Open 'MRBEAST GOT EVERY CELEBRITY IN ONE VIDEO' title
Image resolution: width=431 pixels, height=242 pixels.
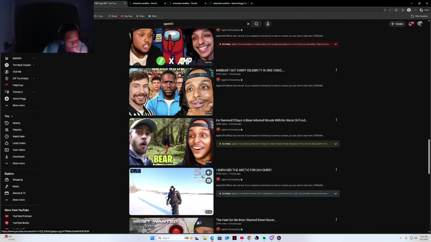pos(250,70)
